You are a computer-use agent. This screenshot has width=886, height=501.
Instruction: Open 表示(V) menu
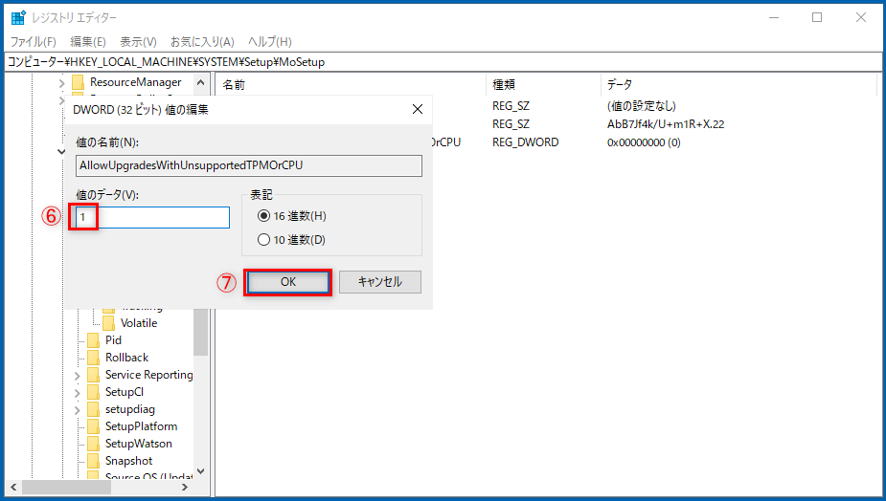138,42
